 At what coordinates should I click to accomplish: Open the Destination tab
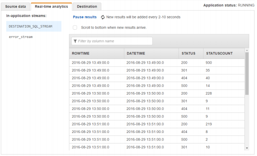tap(87, 7)
